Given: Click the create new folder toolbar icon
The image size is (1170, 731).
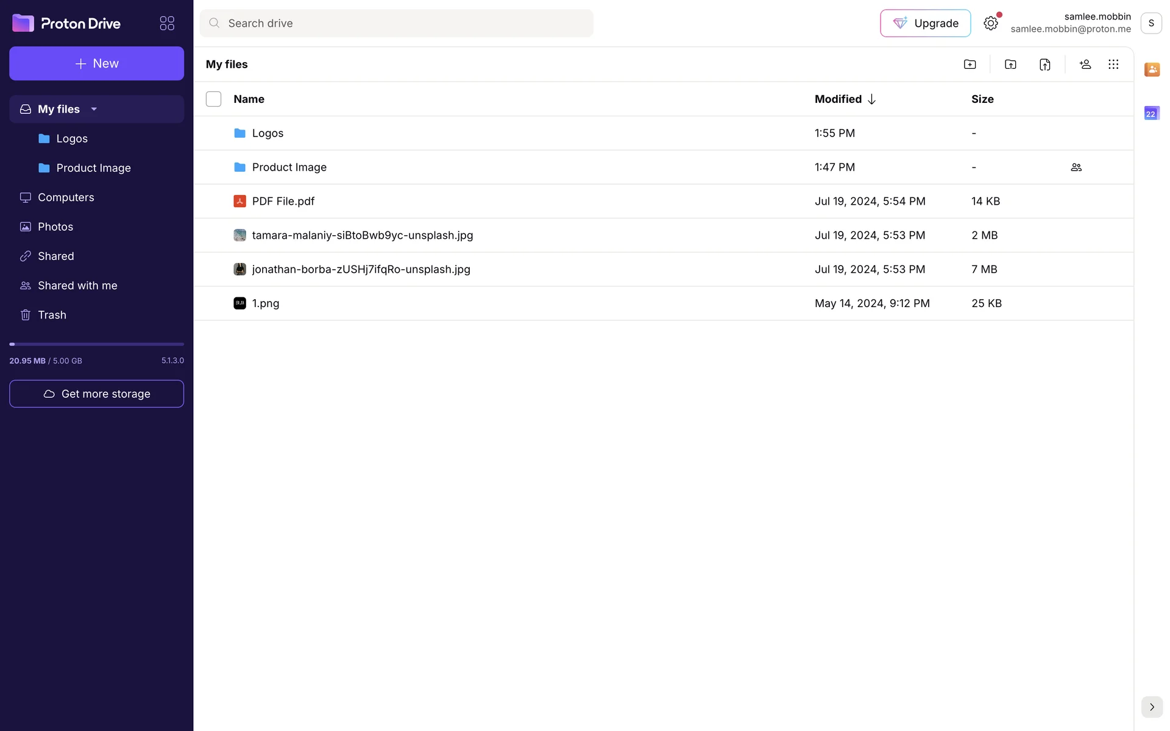Looking at the screenshot, I should click(x=970, y=65).
